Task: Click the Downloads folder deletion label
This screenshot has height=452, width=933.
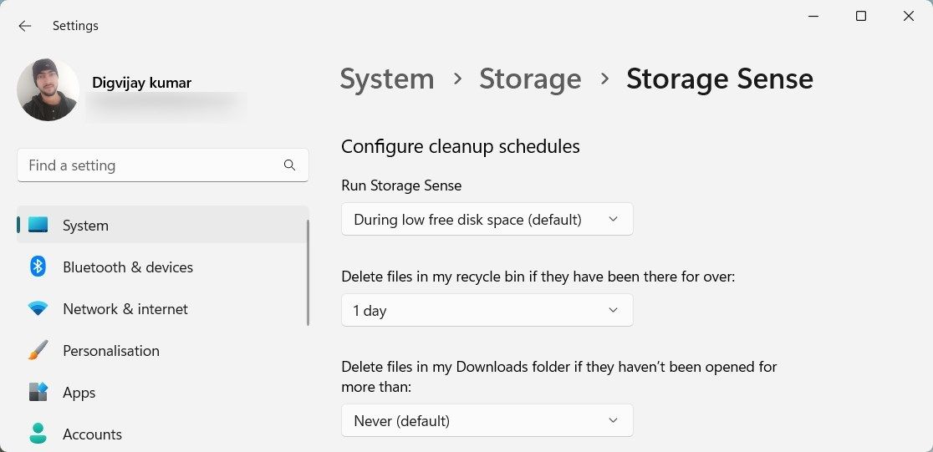Action: tap(559, 377)
